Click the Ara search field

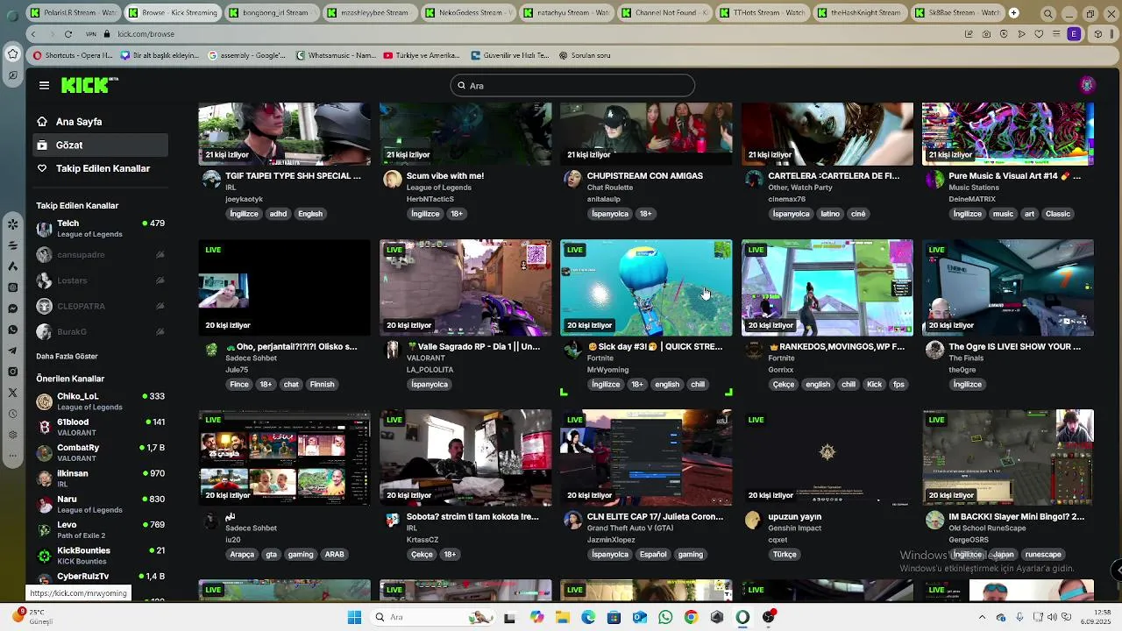(x=572, y=85)
